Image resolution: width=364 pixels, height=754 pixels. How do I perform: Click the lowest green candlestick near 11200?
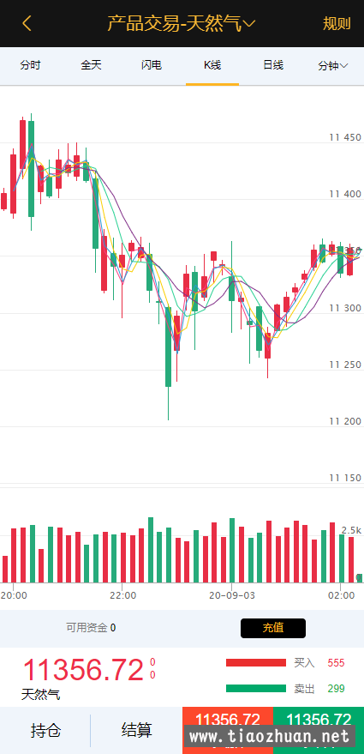[x=168, y=347]
